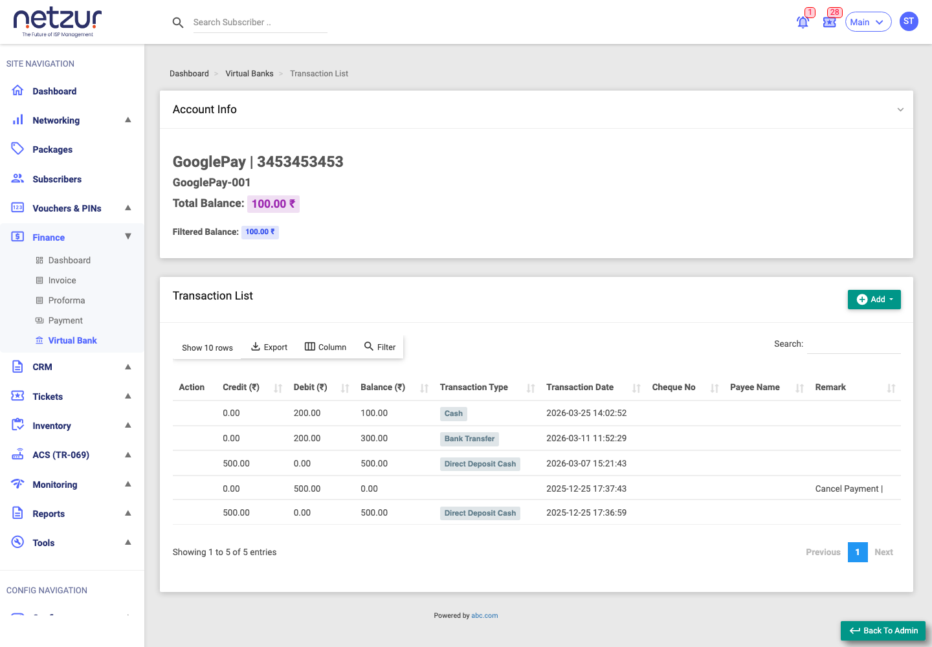Open the Add transaction dropdown button
This screenshot has height=647, width=932.
[x=874, y=300]
